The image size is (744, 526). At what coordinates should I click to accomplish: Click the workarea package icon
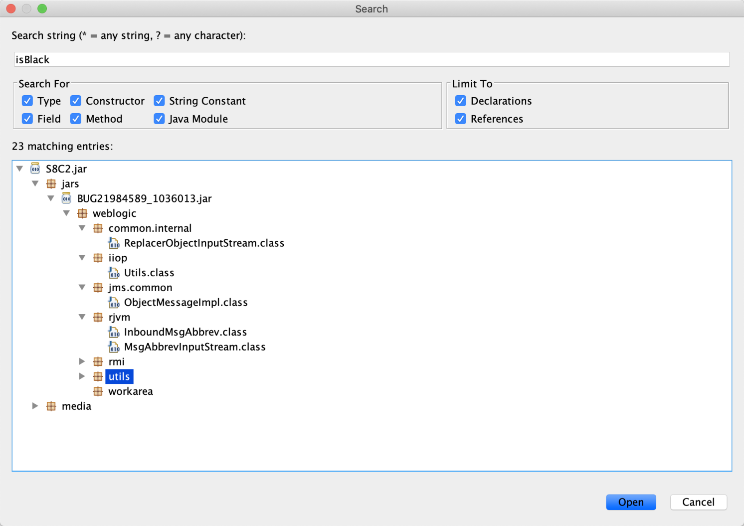(x=98, y=391)
